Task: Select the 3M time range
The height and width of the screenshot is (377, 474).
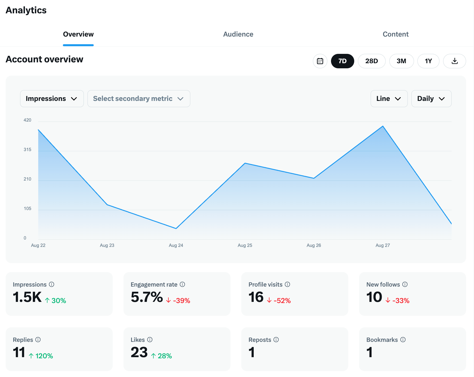Action: tap(402, 61)
